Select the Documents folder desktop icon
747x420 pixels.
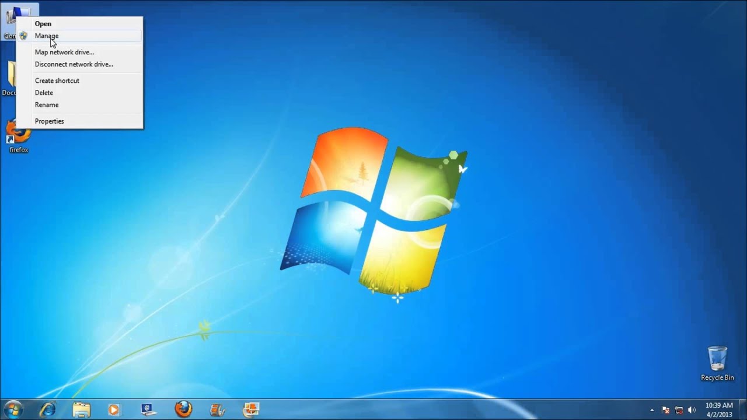pos(9,79)
